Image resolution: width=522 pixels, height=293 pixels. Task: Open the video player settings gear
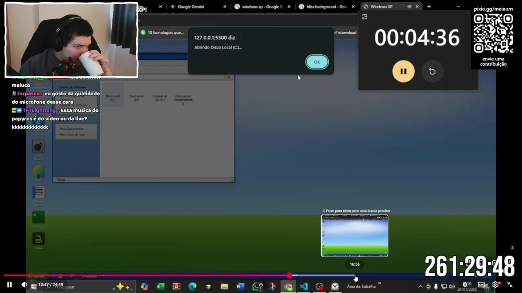496,285
